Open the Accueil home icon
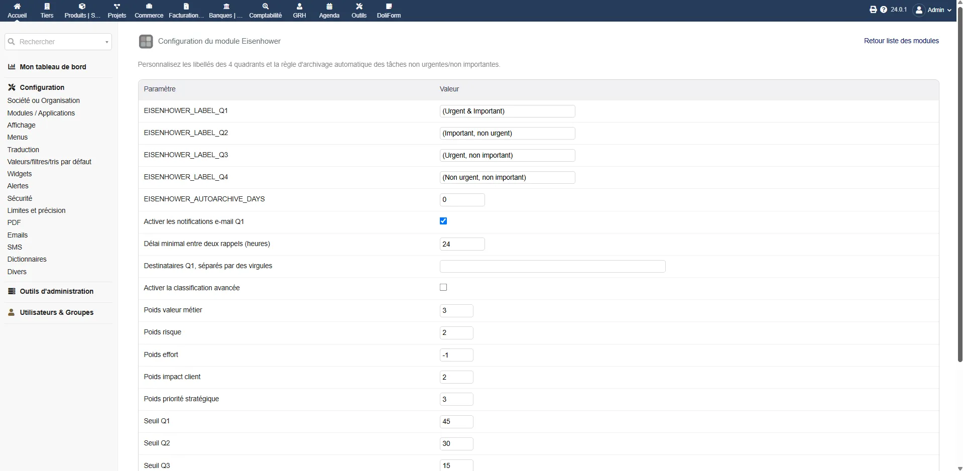This screenshot has height=471, width=963. [x=17, y=7]
